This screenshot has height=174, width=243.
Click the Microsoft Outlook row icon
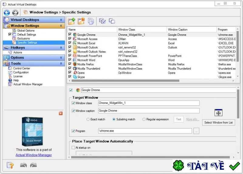[x=75, y=47]
